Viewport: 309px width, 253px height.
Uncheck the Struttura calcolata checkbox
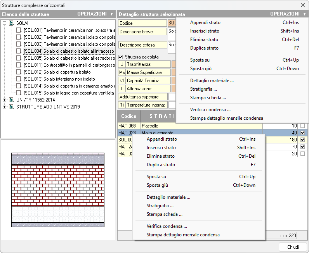121,57
